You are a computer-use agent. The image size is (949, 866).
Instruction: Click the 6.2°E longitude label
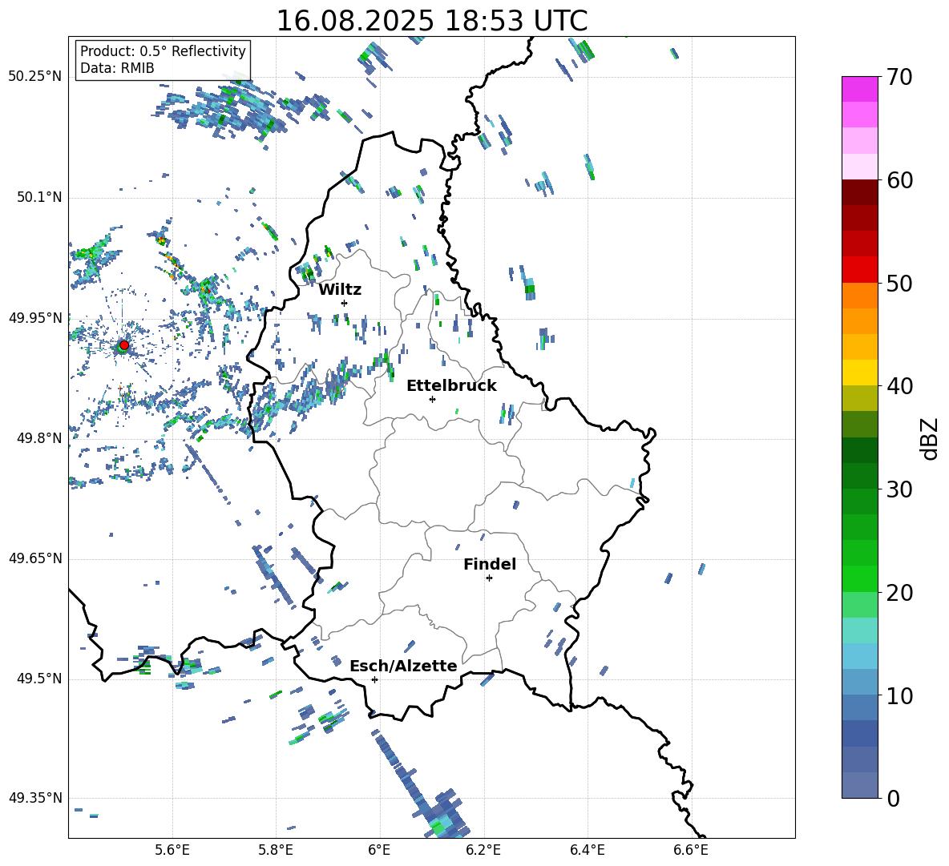(x=483, y=851)
